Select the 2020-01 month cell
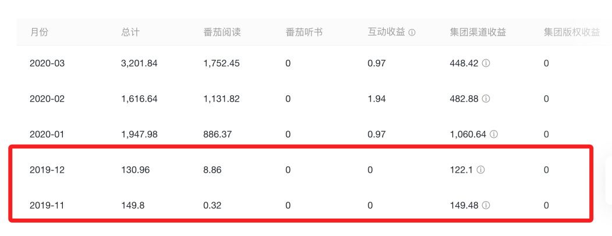 [x=47, y=134]
